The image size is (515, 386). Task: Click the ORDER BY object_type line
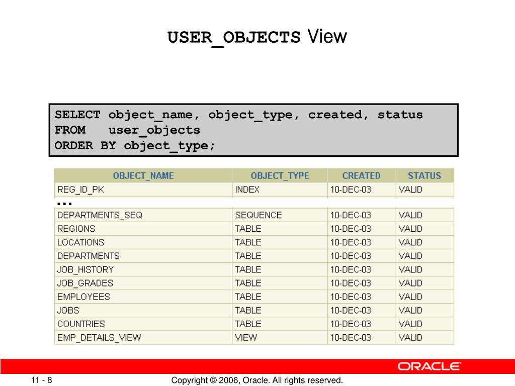(135, 145)
